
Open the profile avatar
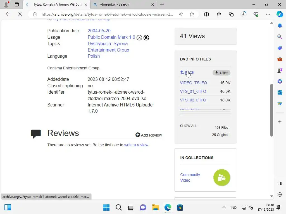tap(7, 4)
